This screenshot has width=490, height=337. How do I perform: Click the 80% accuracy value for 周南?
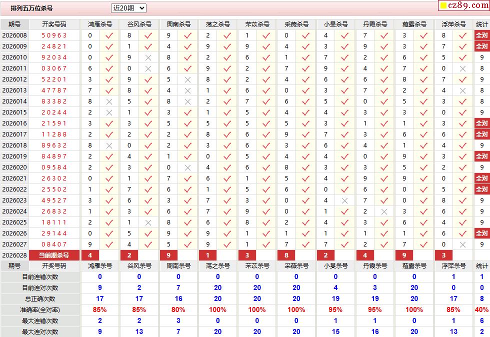pyautogui.click(x=178, y=310)
